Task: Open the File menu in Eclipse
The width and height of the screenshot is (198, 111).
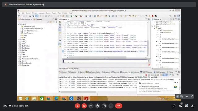Action: tap(19, 13)
